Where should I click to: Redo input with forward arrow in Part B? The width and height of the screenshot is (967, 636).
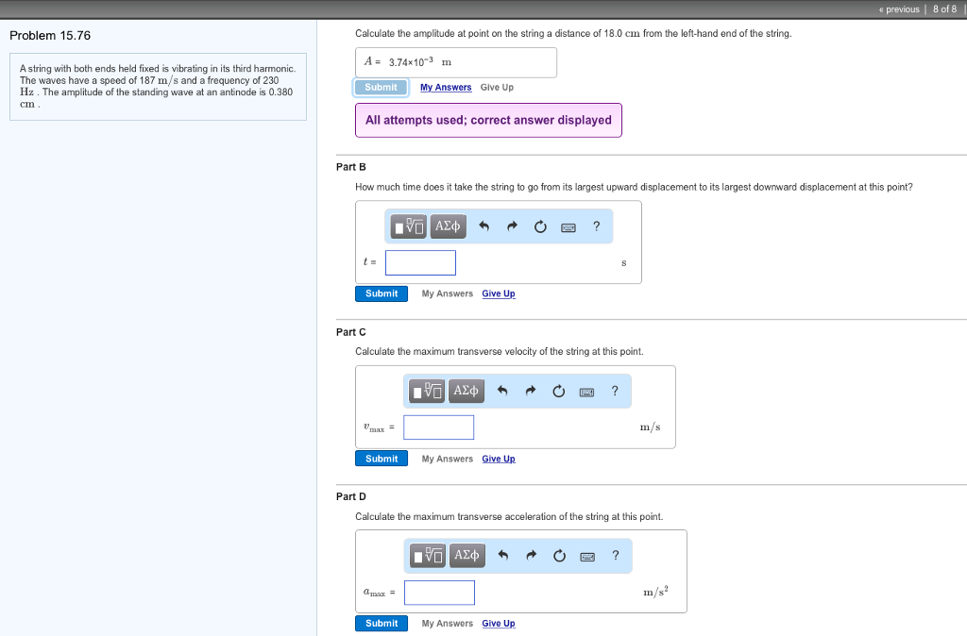(511, 226)
